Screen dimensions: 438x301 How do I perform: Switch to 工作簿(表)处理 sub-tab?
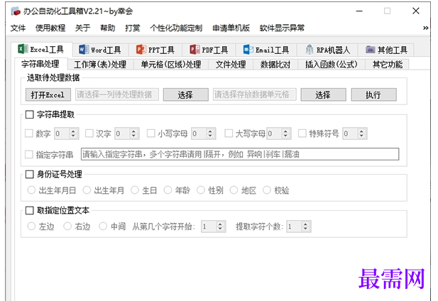click(x=100, y=65)
